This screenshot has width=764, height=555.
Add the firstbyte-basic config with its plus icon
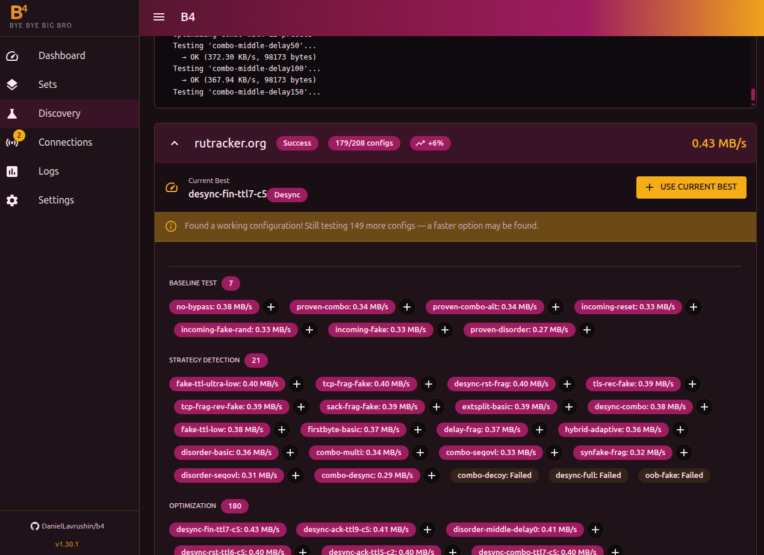tap(417, 430)
